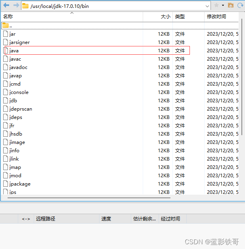Viewport: 245px width, 249px height.
Task: Refresh the directory listing
Action: tap(240, 6)
